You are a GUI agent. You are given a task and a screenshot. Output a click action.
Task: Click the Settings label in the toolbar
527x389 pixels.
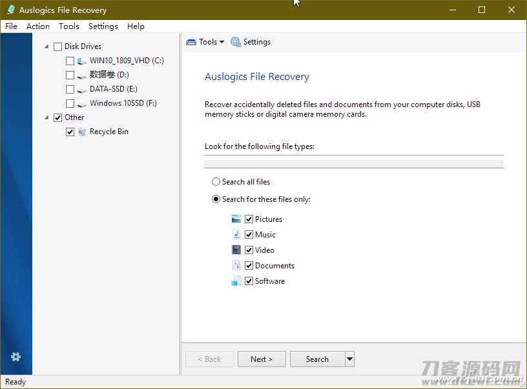pyautogui.click(x=257, y=42)
